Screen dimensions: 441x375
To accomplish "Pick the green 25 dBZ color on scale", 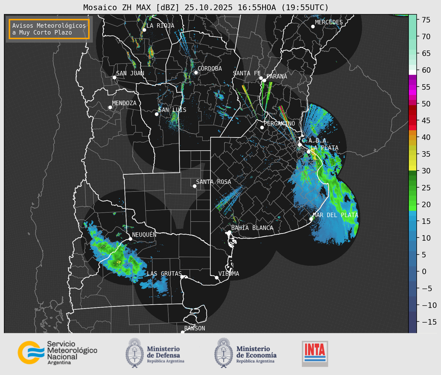I will click(412, 188).
